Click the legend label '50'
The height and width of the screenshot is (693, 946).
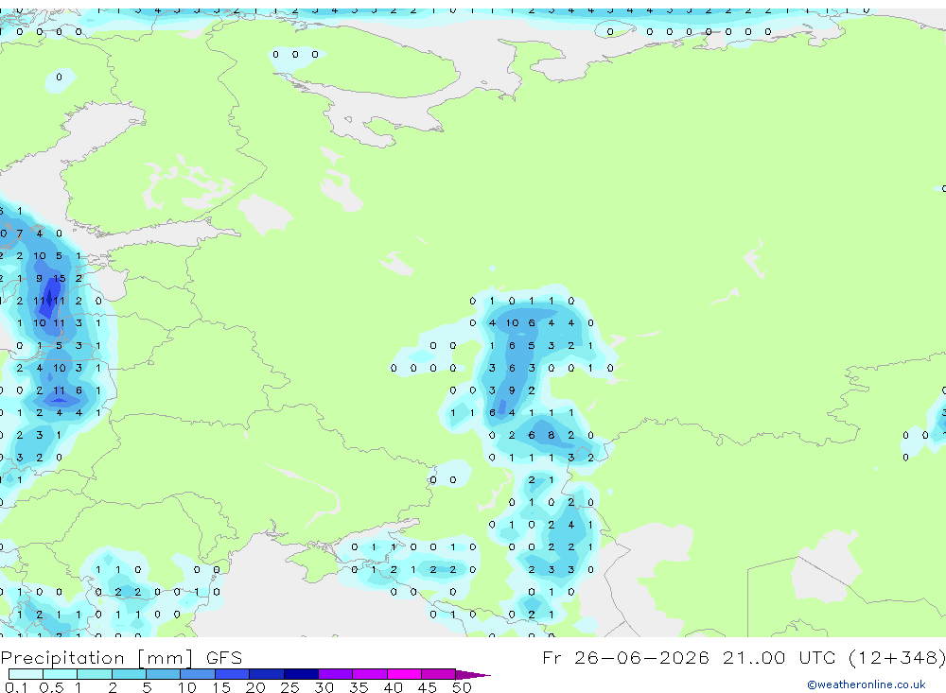462,687
